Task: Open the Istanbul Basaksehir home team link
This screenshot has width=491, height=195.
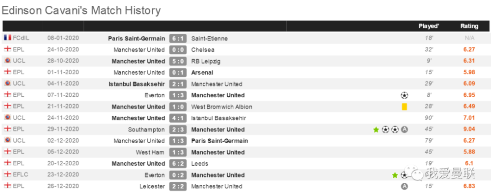Action: click(x=137, y=84)
